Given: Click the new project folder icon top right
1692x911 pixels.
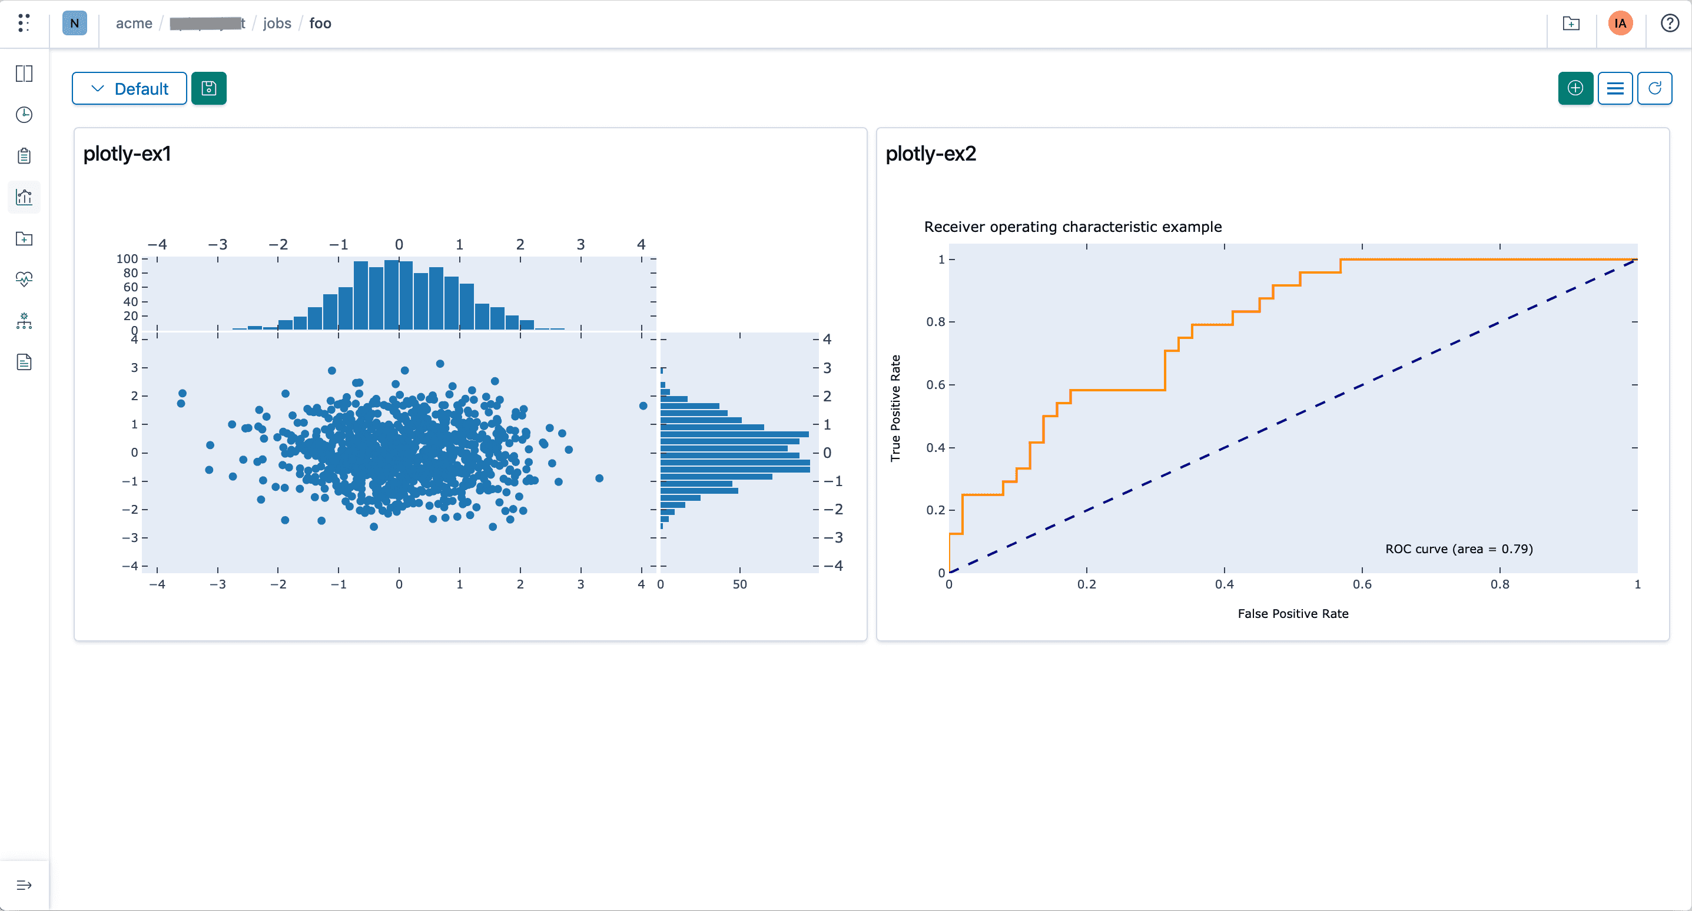Looking at the screenshot, I should tap(1571, 24).
